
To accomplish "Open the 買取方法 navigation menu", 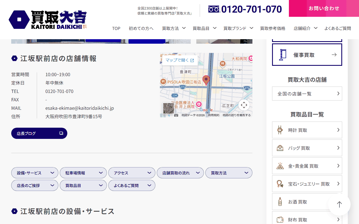I will pyautogui.click(x=174, y=28).
